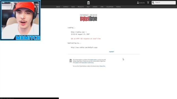Open the Terms of Use link
The height and width of the screenshot is (99, 177).
(103, 66)
